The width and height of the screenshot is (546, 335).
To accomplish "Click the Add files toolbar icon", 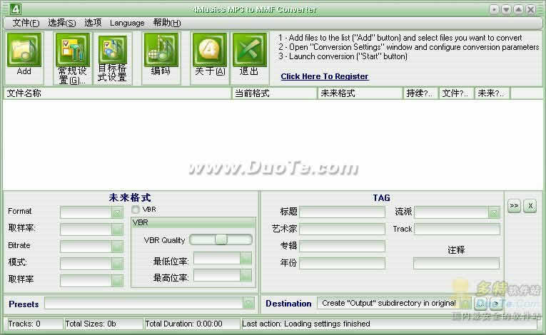I will click(x=24, y=50).
